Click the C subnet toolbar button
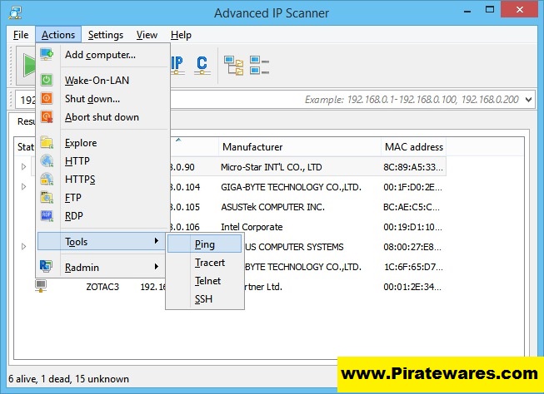Screen dimensions: 544x394 pos(202,64)
